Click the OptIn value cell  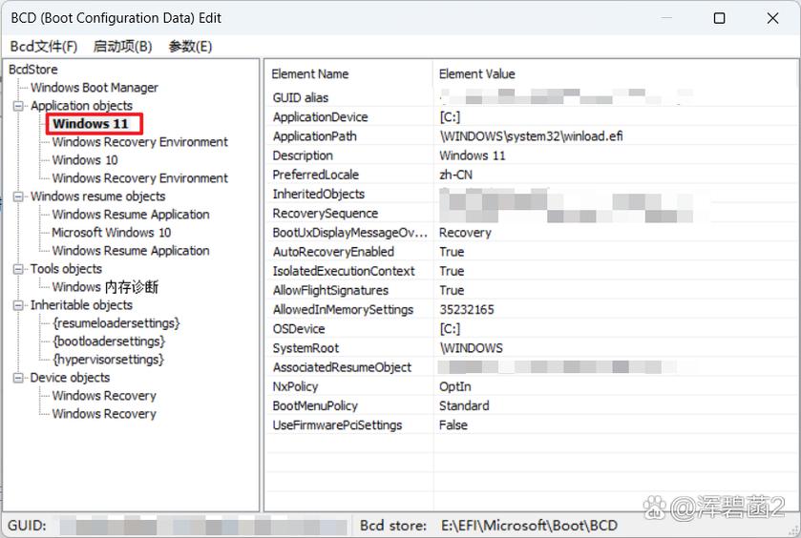pos(454,387)
